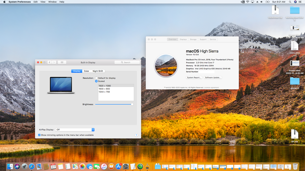Click Software Update button
Image resolution: width=305 pixels, height=171 pixels.
click(x=213, y=77)
